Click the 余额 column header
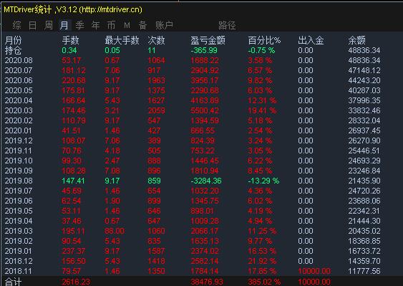The image size is (403, 286). (x=356, y=40)
